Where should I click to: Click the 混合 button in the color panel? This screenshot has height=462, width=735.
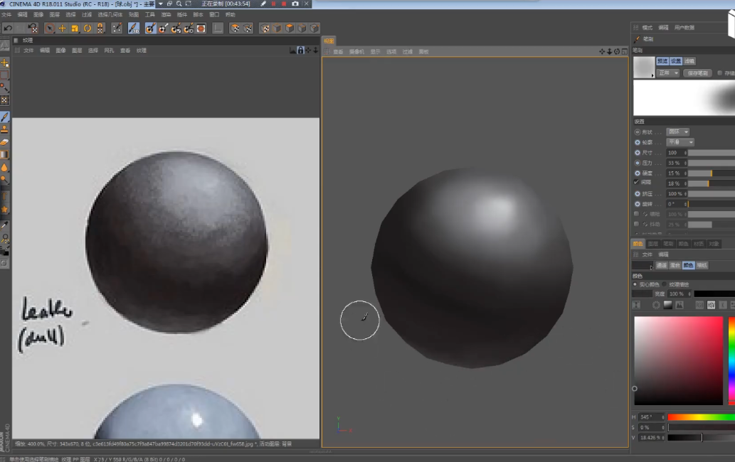click(674, 265)
